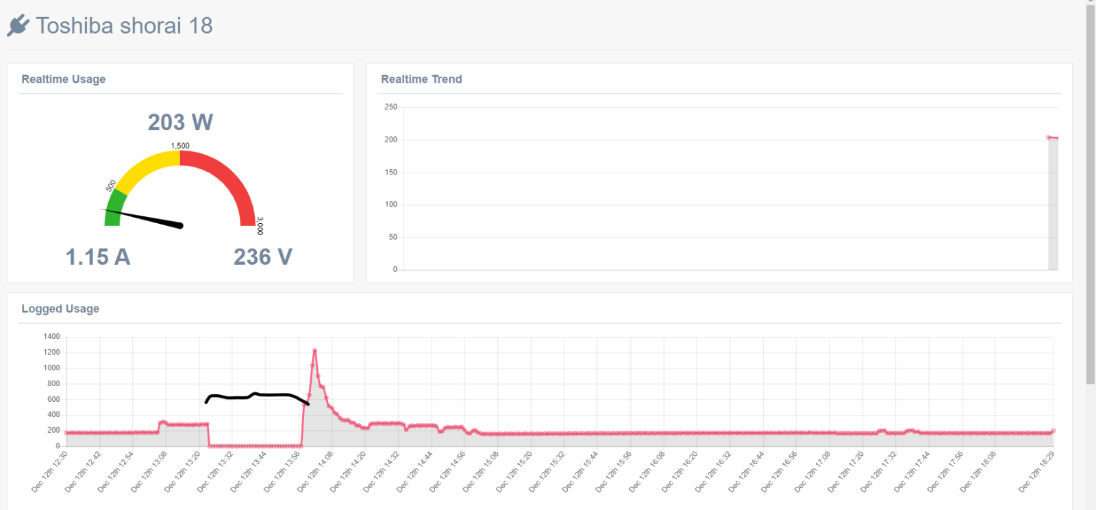Click the Dec 12th 12:30 axis label
The height and width of the screenshot is (510, 1096).
tap(50, 471)
